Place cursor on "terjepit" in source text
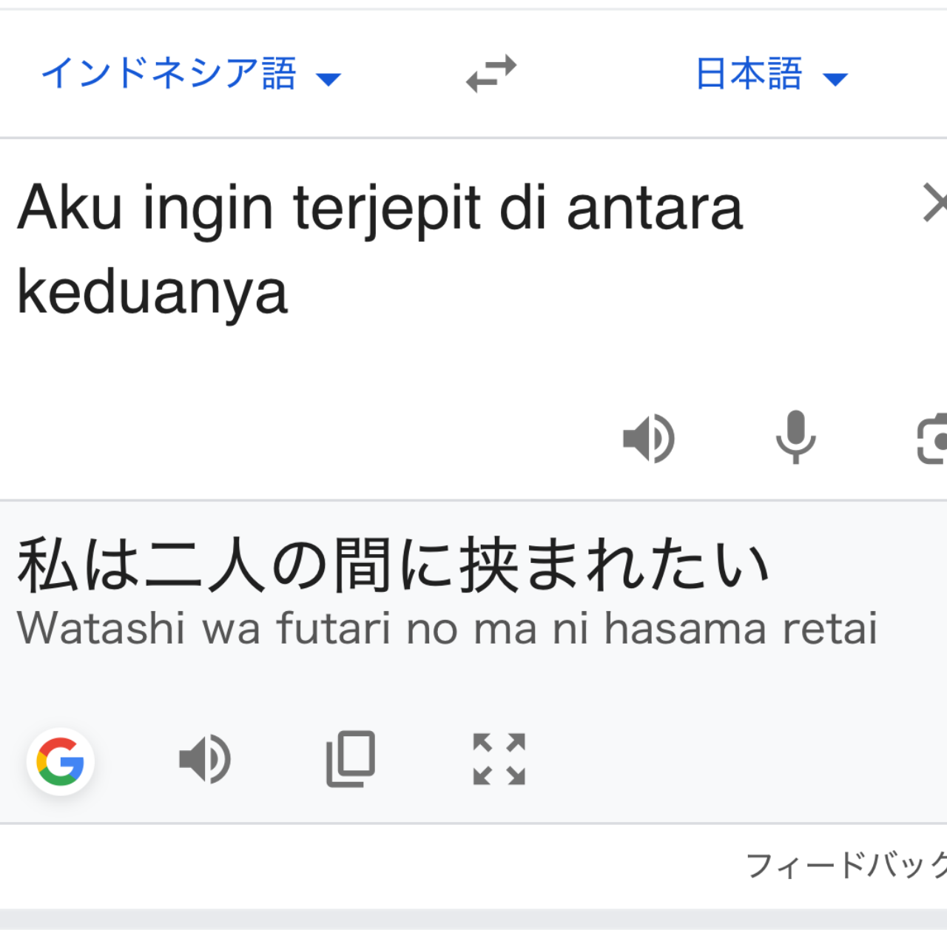947x947 pixels. click(x=387, y=209)
